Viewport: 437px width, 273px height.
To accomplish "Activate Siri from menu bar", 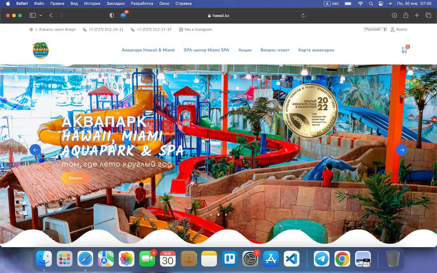I will [x=390, y=3].
